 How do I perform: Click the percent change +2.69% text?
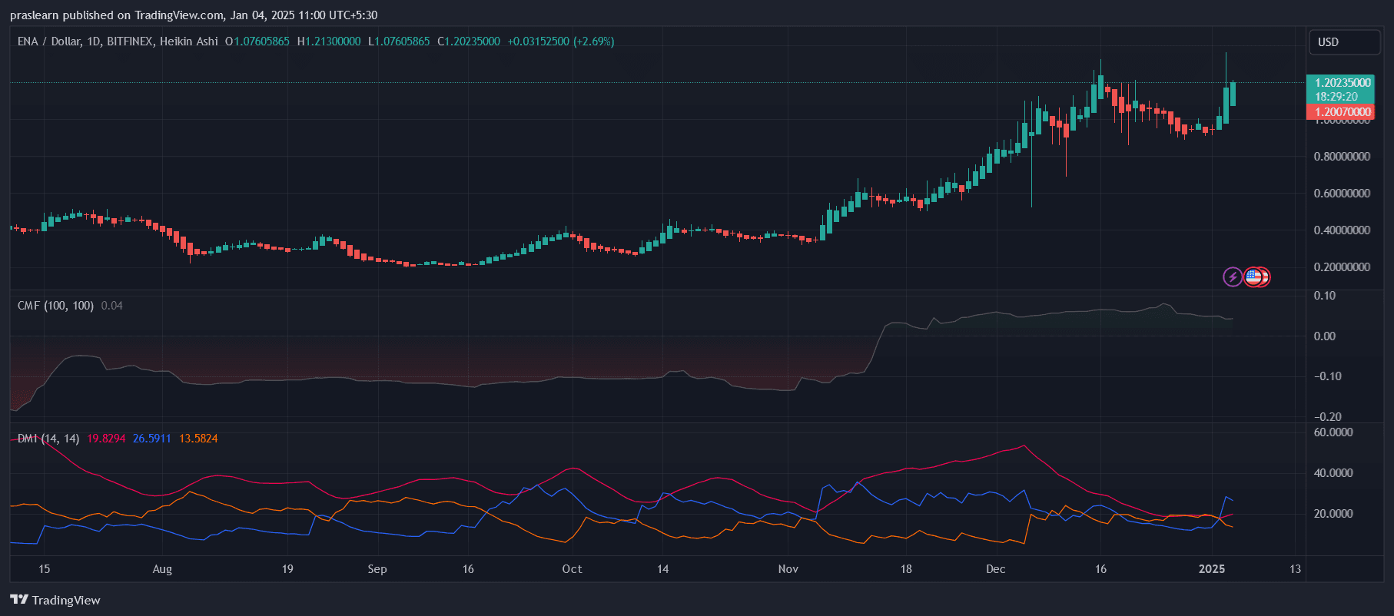tap(594, 41)
